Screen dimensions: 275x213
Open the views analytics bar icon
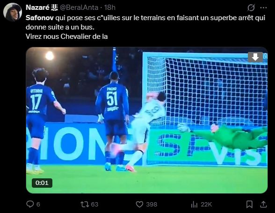pyautogui.click(x=194, y=204)
